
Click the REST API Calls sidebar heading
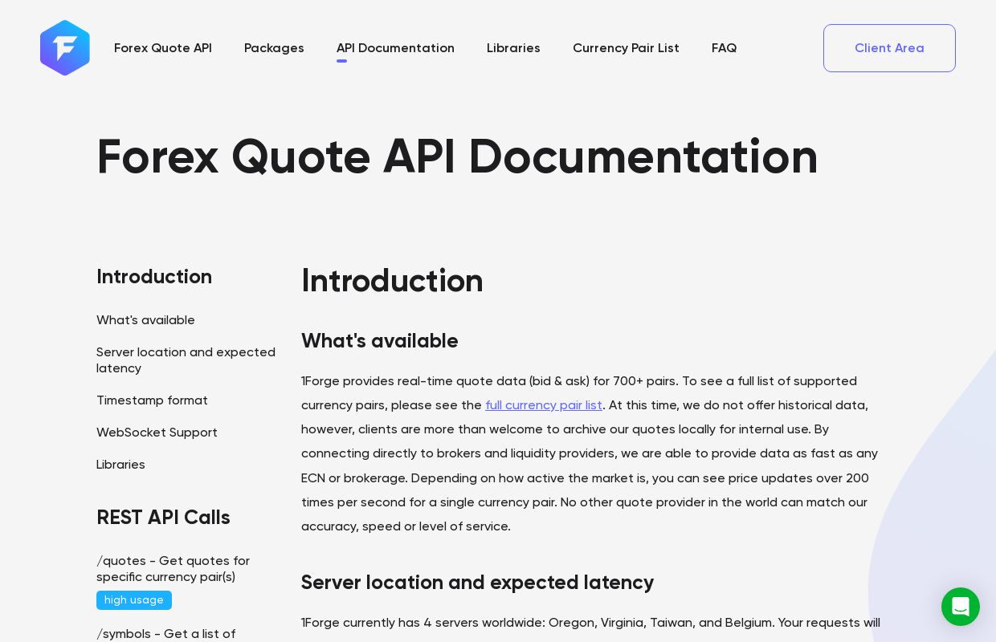(163, 518)
